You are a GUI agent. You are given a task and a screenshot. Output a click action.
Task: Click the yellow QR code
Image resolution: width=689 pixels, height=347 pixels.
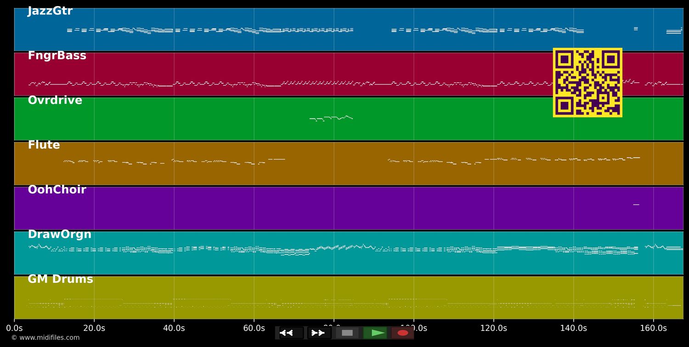click(x=587, y=82)
